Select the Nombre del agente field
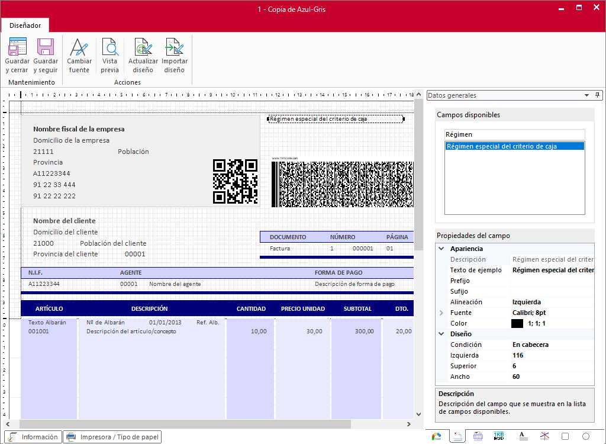The width and height of the screenshot is (606, 444). pos(175,284)
